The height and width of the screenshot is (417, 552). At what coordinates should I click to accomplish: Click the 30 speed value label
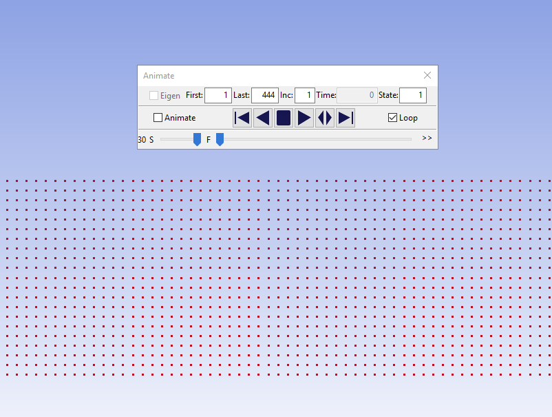[x=142, y=140]
